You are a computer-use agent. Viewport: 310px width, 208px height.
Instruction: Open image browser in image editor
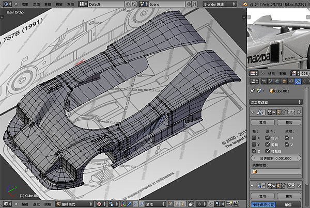point(296,73)
